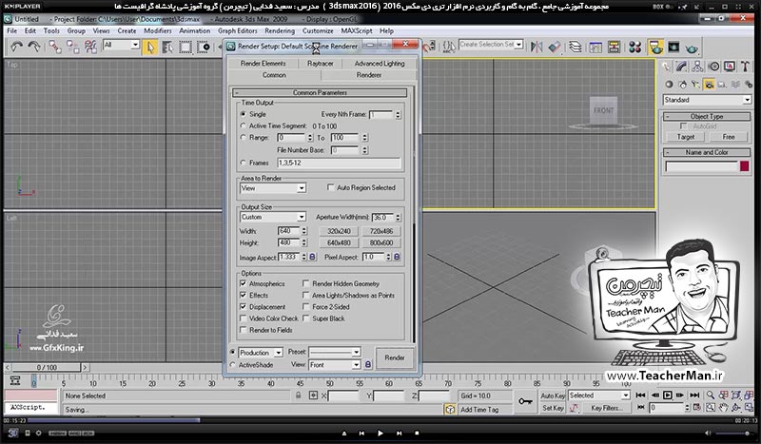
Task: Switch to the Modify command panel
Action: (682, 67)
